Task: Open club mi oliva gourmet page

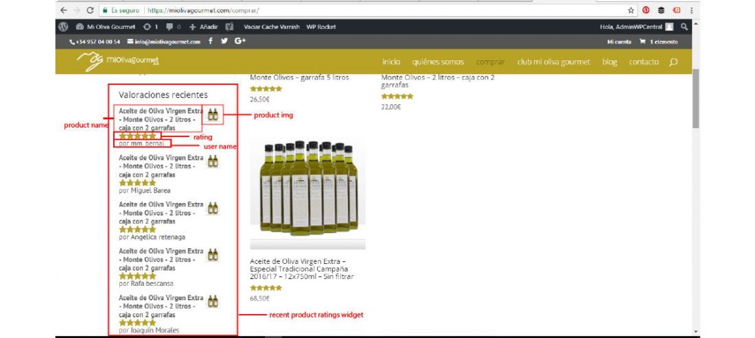Action: 554,62
